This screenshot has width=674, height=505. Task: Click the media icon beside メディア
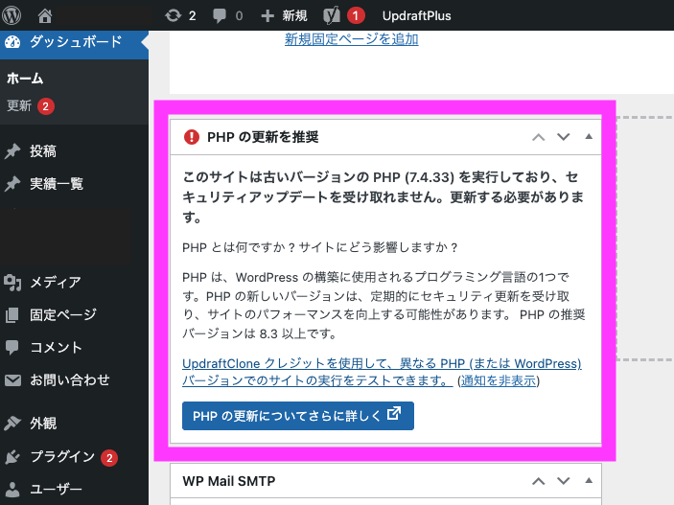(x=12, y=283)
